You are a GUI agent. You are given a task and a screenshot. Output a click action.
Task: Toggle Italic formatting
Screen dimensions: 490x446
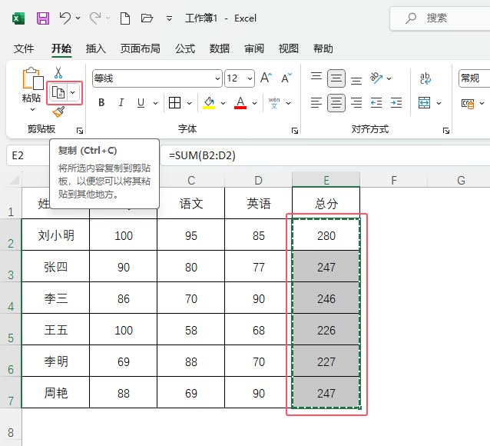click(x=121, y=103)
